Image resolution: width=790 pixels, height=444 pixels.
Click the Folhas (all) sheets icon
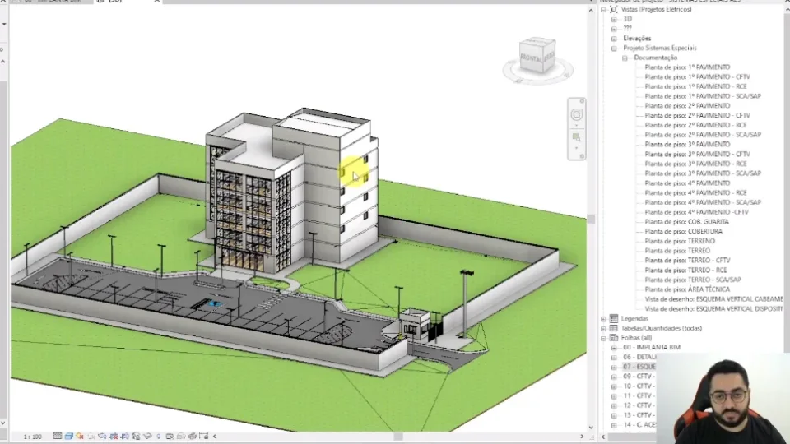[614, 337]
